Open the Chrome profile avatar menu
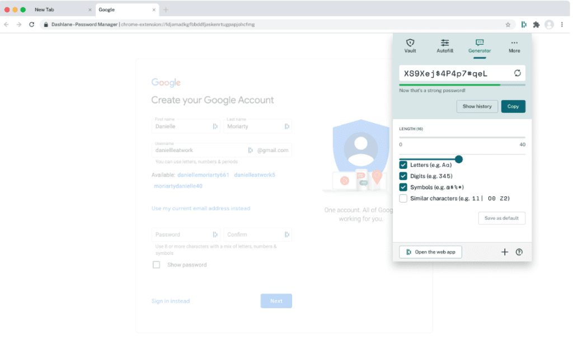The width and height of the screenshot is (573, 353). [x=549, y=25]
